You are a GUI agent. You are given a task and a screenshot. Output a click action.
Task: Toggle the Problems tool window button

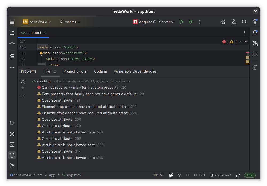(12, 155)
